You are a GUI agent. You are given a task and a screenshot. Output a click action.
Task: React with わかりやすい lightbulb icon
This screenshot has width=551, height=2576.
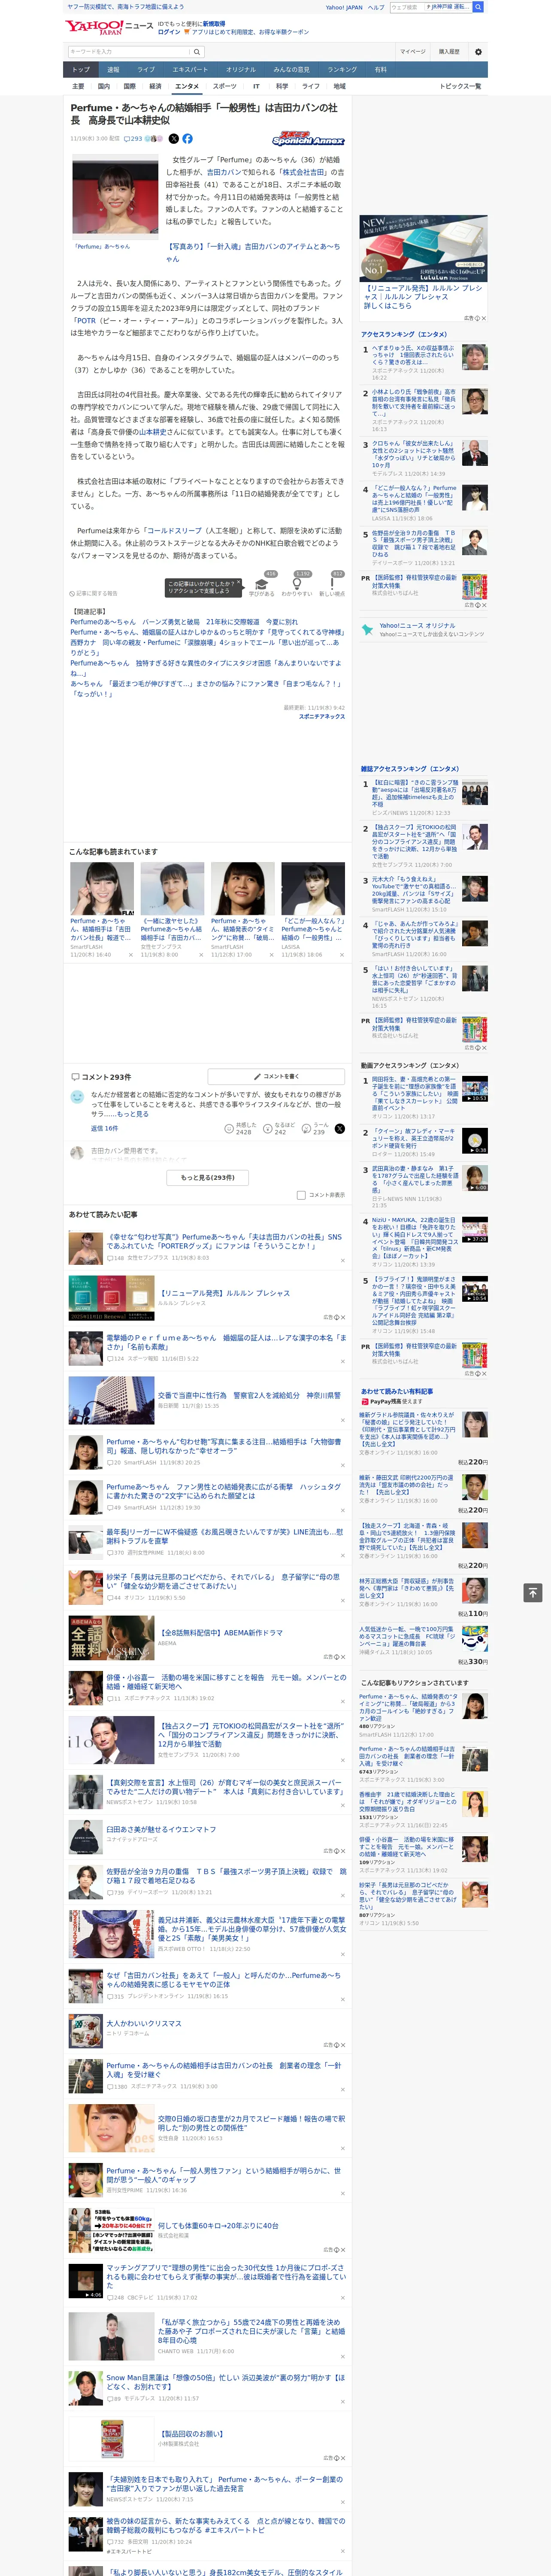click(x=296, y=583)
